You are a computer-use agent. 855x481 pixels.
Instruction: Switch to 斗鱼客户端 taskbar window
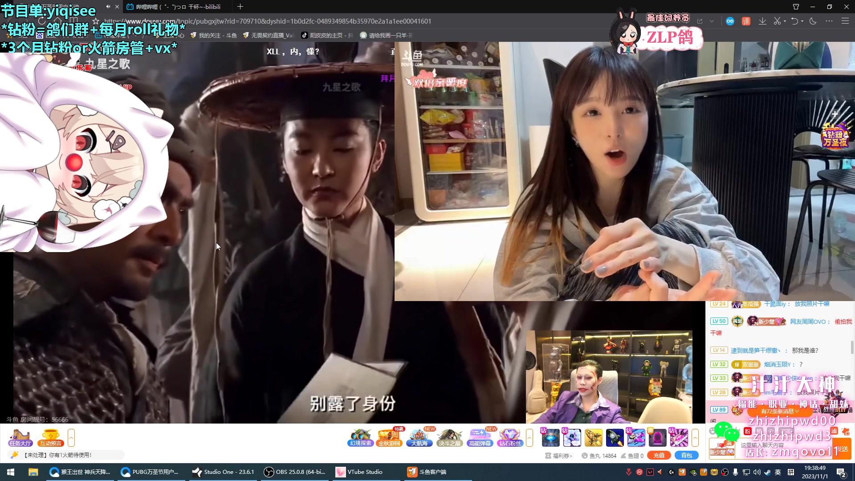[x=439, y=472]
